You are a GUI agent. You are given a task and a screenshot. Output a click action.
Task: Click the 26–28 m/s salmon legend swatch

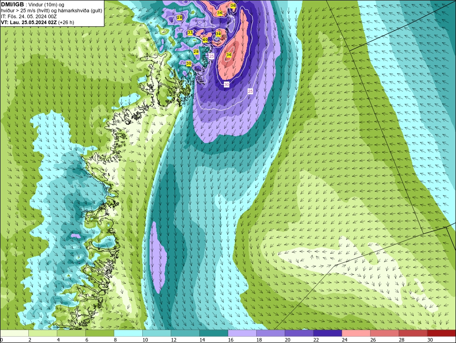click(385, 333)
